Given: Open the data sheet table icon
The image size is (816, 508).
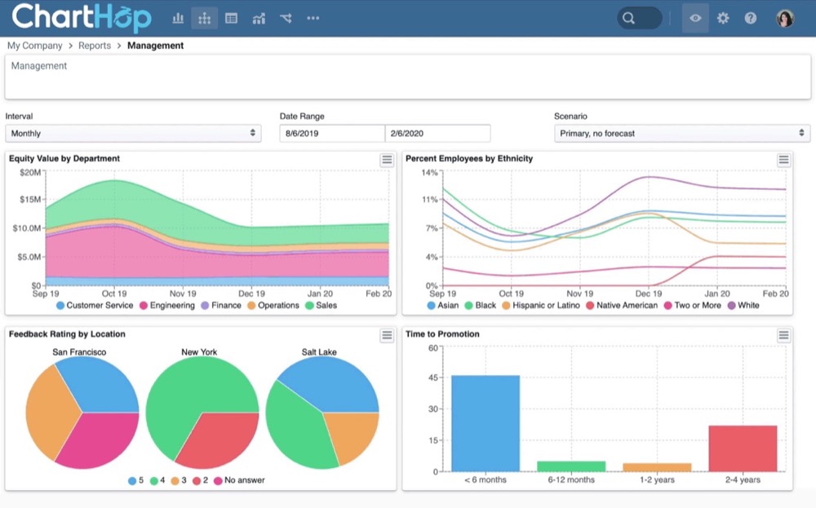Looking at the screenshot, I should point(232,18).
